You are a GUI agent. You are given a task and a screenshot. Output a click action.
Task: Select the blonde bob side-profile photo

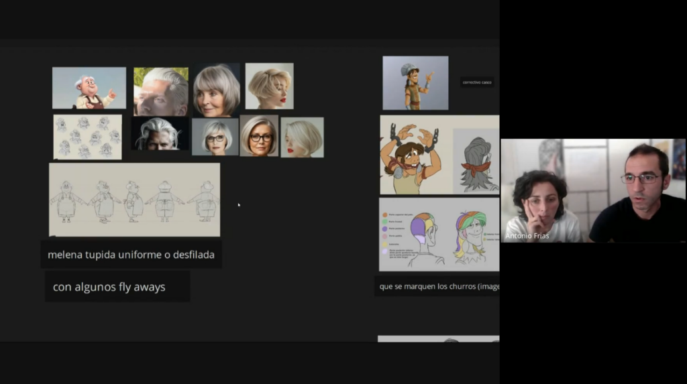click(x=303, y=137)
